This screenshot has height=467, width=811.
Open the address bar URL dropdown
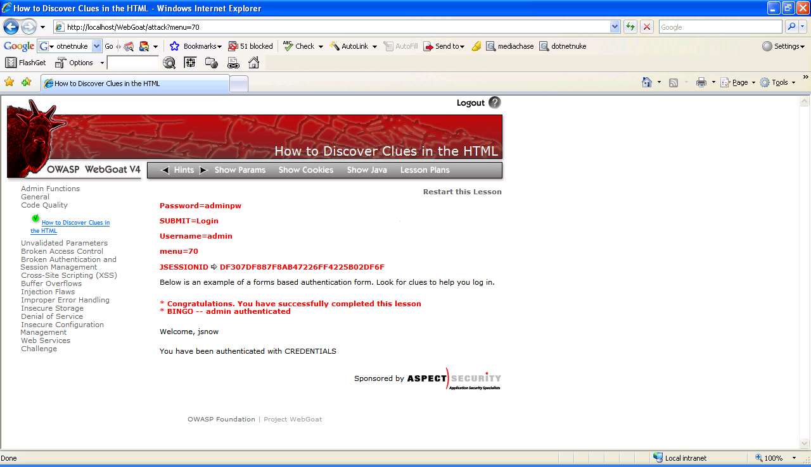click(x=615, y=27)
